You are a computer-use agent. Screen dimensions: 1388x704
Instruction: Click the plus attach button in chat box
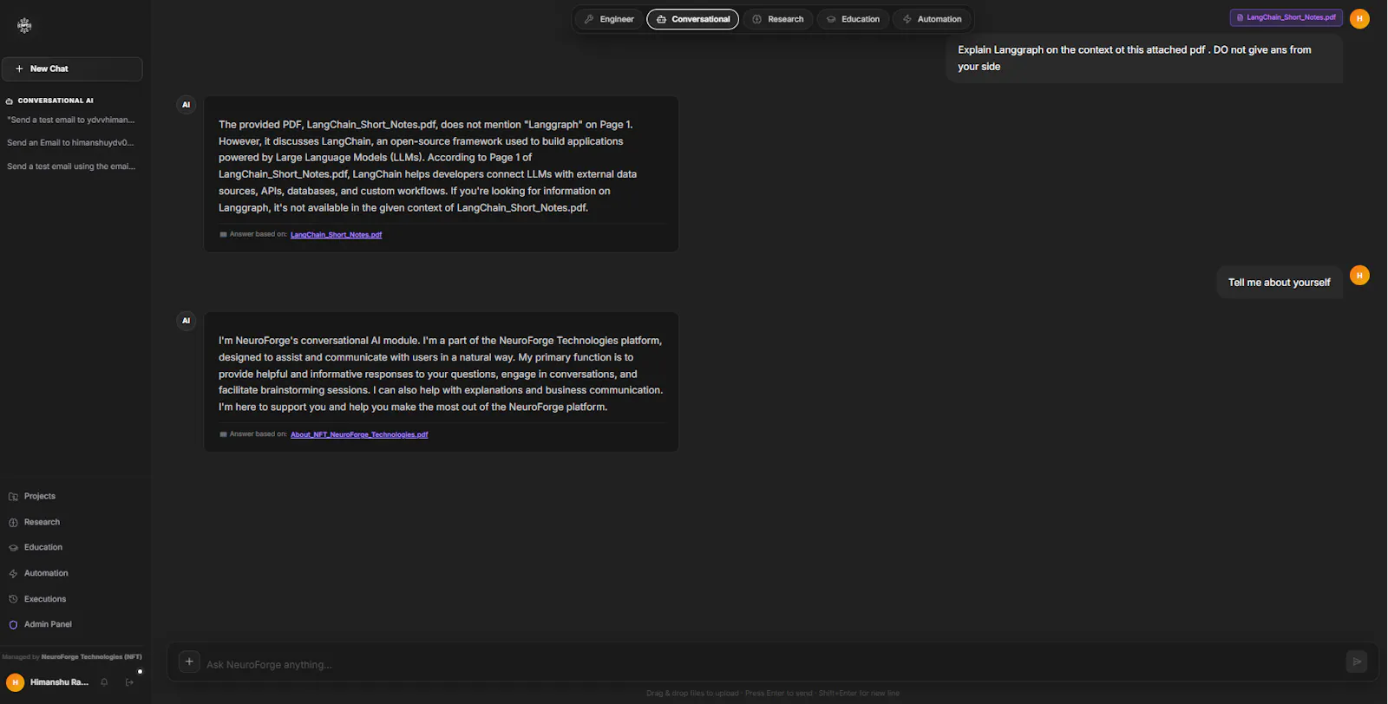click(189, 662)
